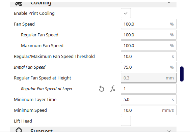Edit Regular Fan Speed field
The height and width of the screenshot is (134, 190).
[148, 35]
